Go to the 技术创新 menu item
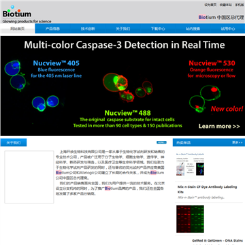 click(x=88, y=29)
